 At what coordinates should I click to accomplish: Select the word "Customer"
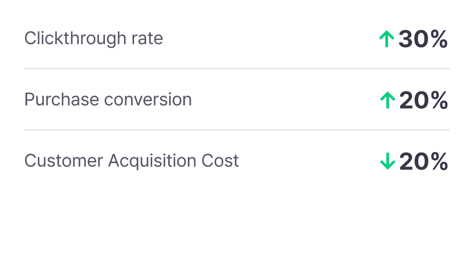pos(64,161)
